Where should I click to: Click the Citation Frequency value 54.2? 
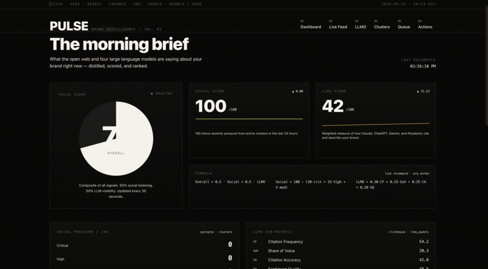click(x=424, y=242)
